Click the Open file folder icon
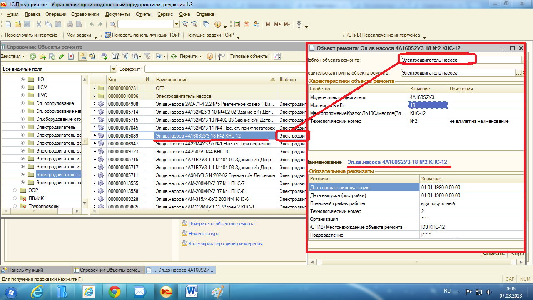Screen dimensions: 533x300 [x=18, y=24]
